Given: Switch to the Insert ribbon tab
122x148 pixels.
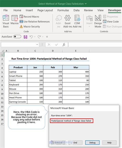Looking at the screenshot, I should 29,10.
